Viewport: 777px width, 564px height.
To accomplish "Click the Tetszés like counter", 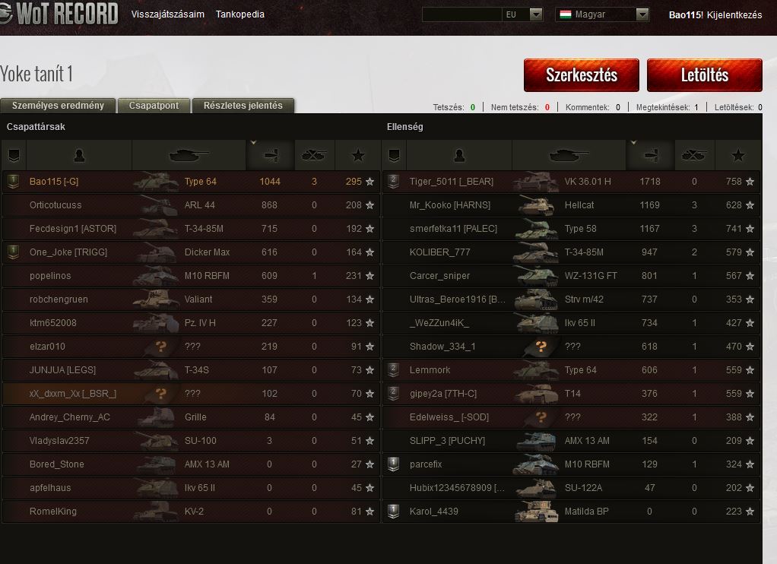I will point(454,107).
